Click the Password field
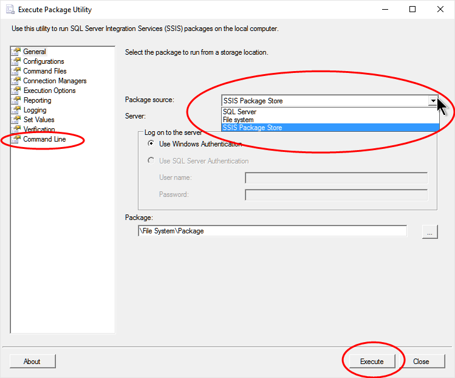 tap(337, 195)
